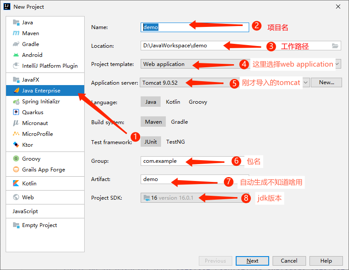Select IntelliJ Platform Plugin label
This screenshot has height=270, width=349.
coord(50,66)
